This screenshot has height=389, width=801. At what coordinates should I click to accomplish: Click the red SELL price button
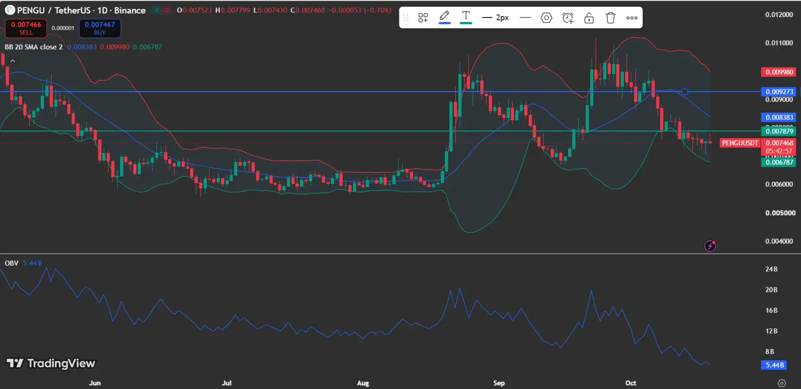tap(26, 28)
